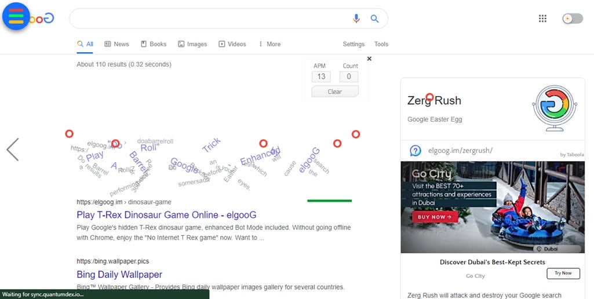Click the question mark icon beside elgoog.im/zergrush/
Image resolution: width=594 pixels, height=299 pixels.
[x=416, y=151]
